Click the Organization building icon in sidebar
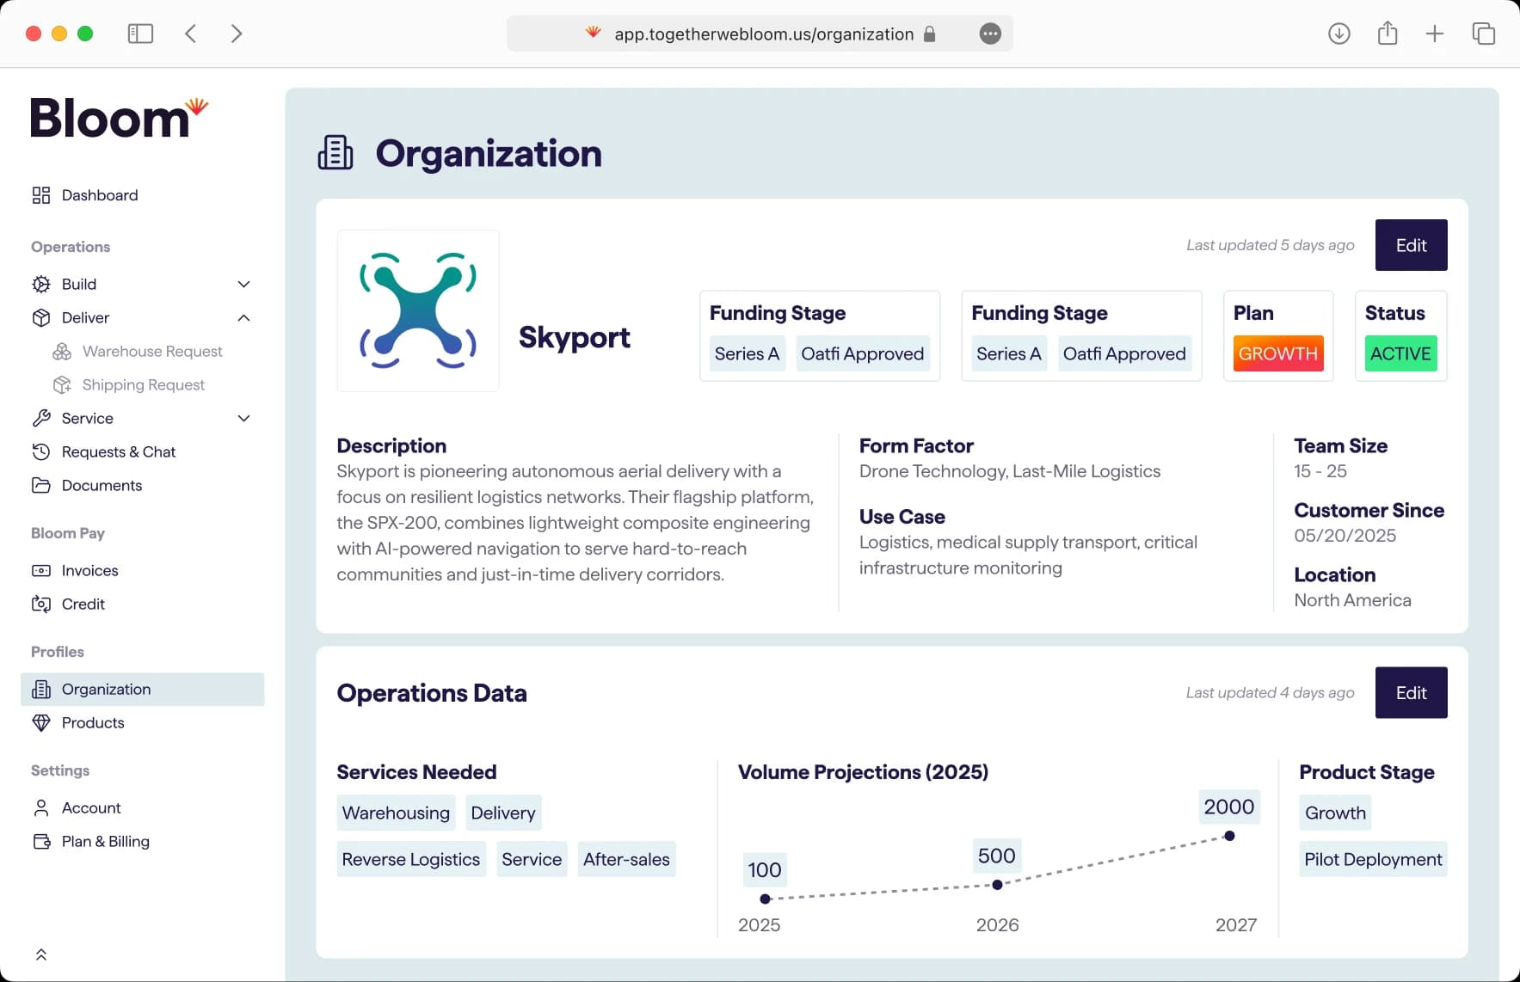 [x=41, y=689]
